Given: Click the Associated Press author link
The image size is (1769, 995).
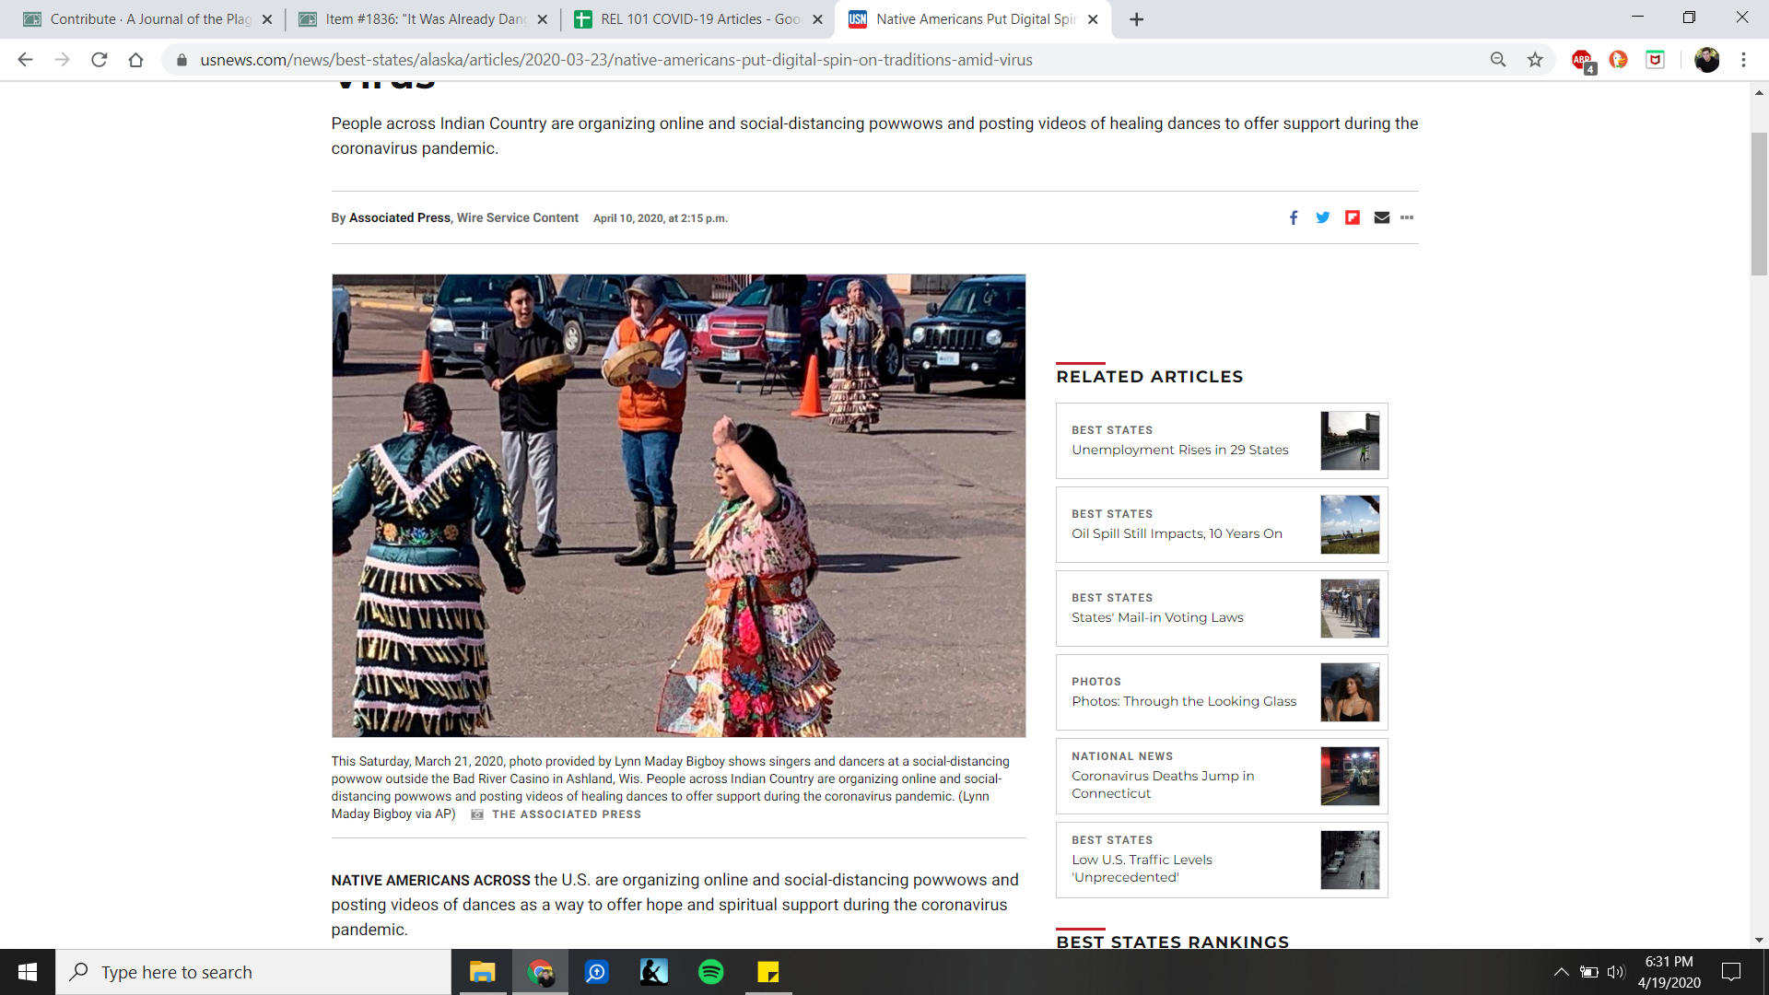Looking at the screenshot, I should [x=399, y=218].
